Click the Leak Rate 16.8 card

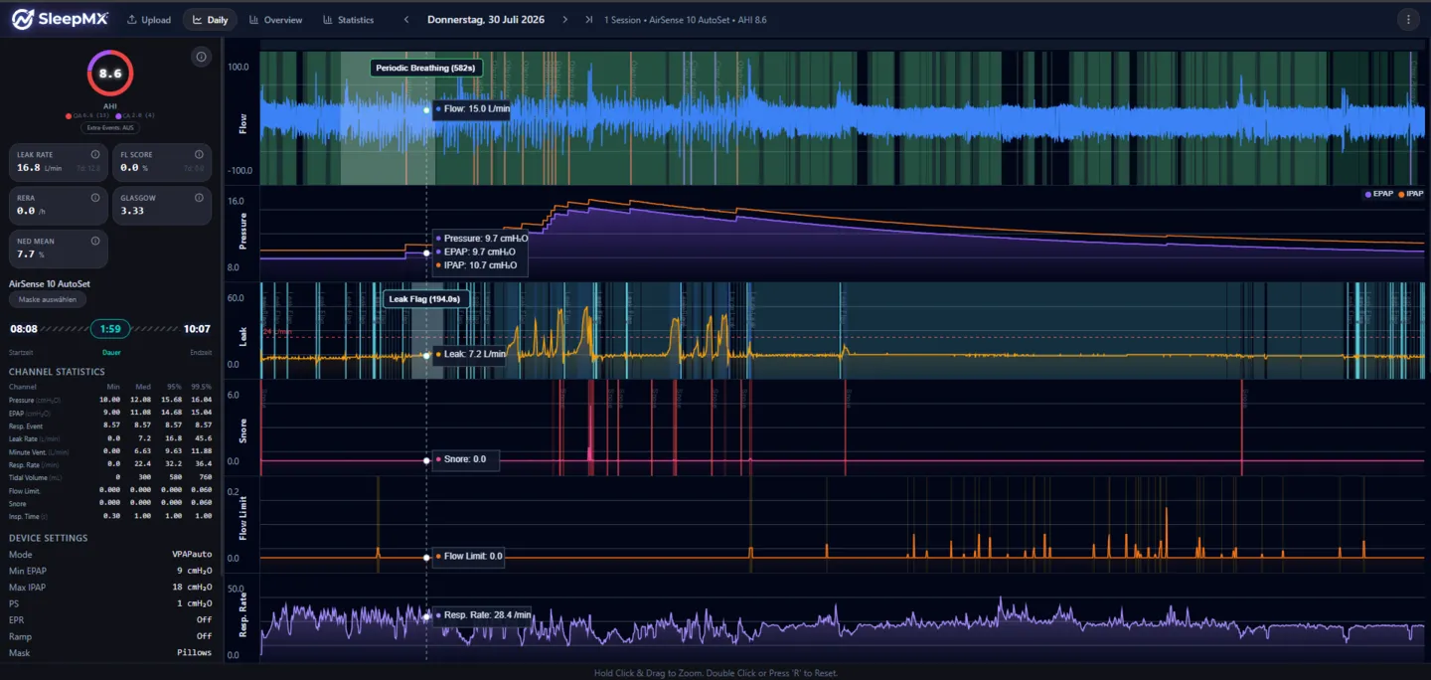[x=58, y=165]
